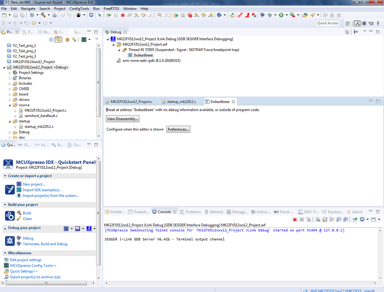
Task: Click Remove All Terminated Launches in the Console
Action: [x=309, y=219]
